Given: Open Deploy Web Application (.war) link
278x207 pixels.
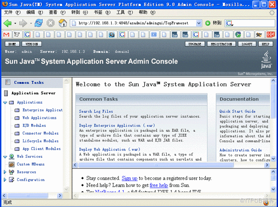Looking at the screenshot, I should click(x=109, y=150).
